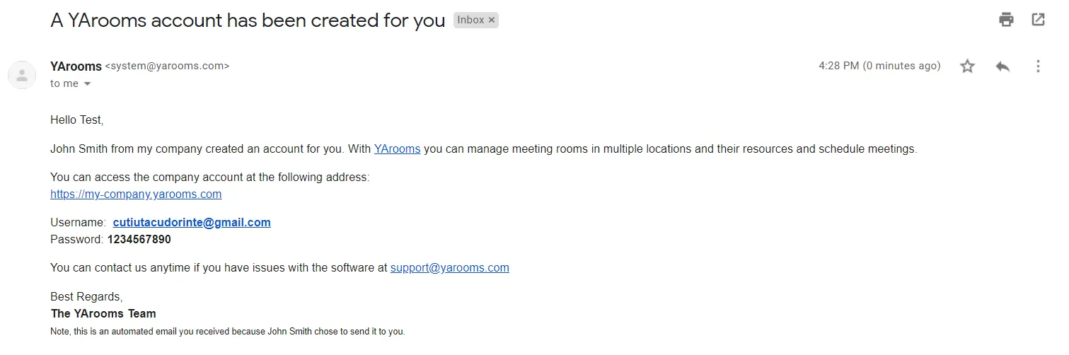
Task: Print this email using the printer icon
Action: point(1006,20)
